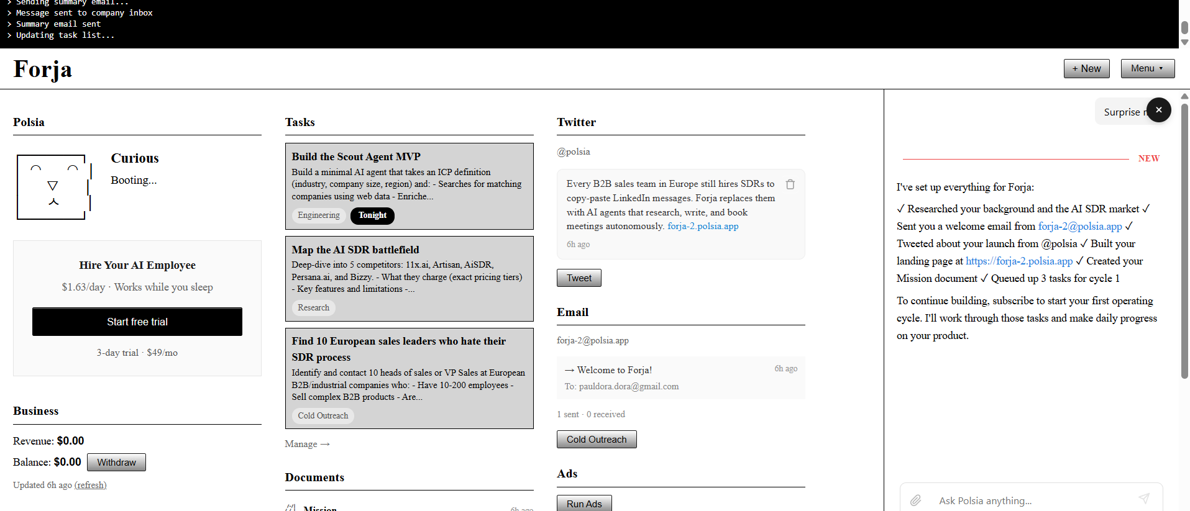Select the Engineering tag on Scout Agent task

[318, 215]
